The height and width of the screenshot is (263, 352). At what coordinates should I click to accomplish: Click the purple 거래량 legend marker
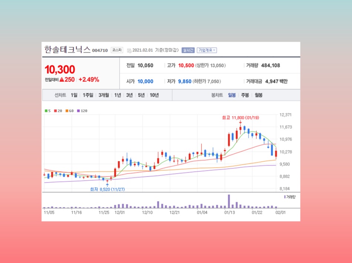coord(285,197)
